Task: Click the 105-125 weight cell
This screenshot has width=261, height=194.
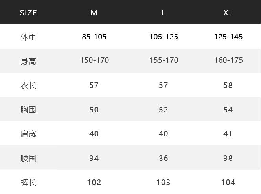Action: pyautogui.click(x=164, y=37)
